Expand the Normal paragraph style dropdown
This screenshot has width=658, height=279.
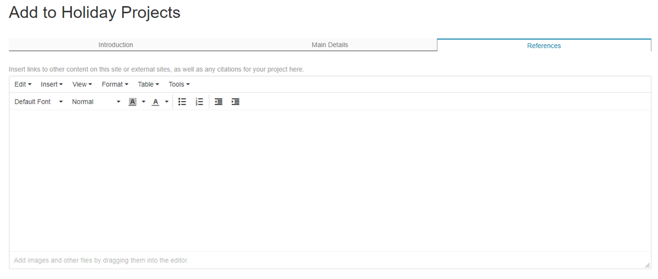click(96, 102)
